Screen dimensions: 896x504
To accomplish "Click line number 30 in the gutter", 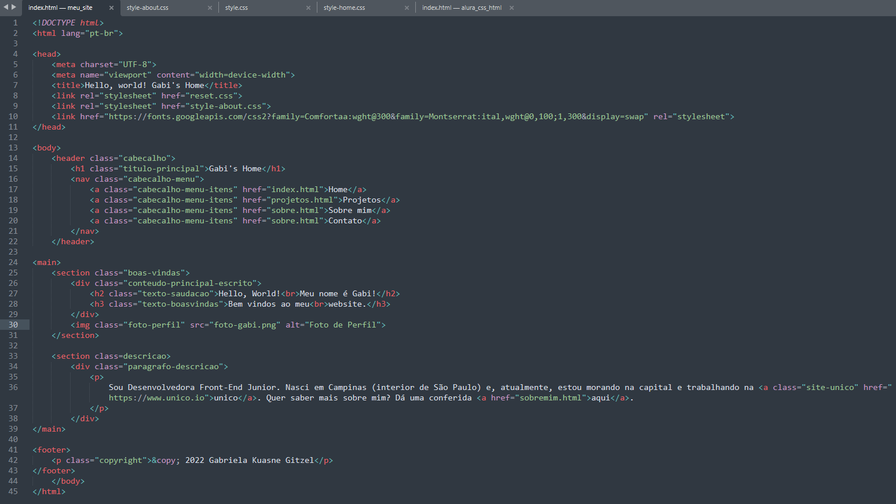I will [x=13, y=325].
